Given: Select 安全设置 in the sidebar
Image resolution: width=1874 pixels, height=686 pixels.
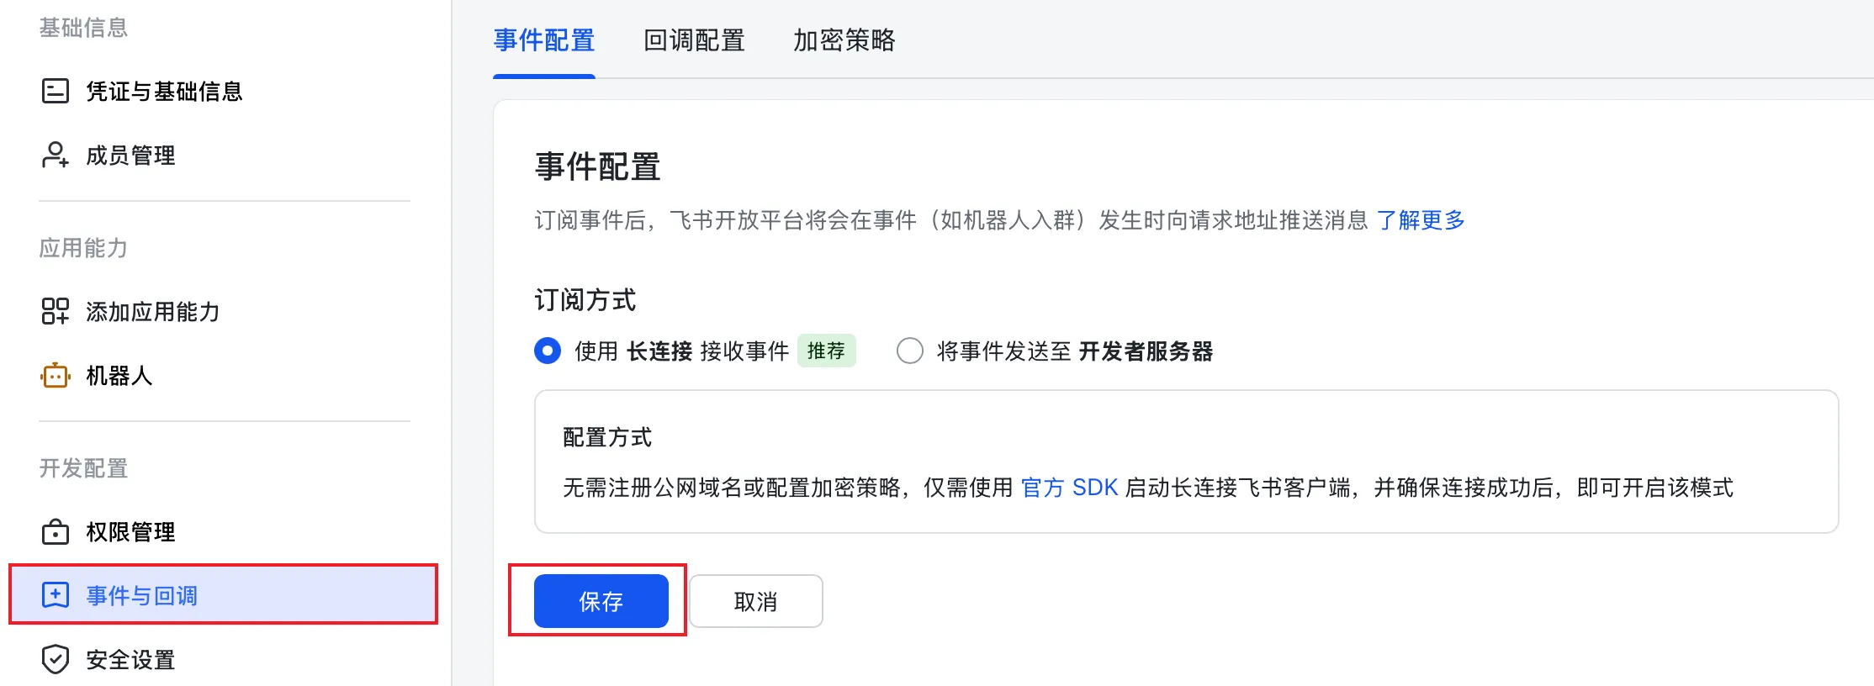Looking at the screenshot, I should click(x=130, y=660).
